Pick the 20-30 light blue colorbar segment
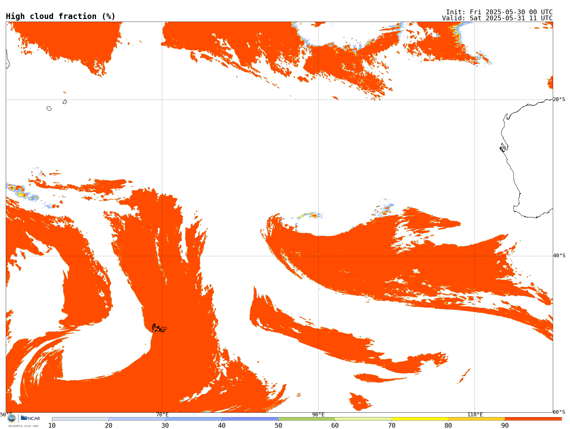The image size is (570, 429). [x=137, y=419]
